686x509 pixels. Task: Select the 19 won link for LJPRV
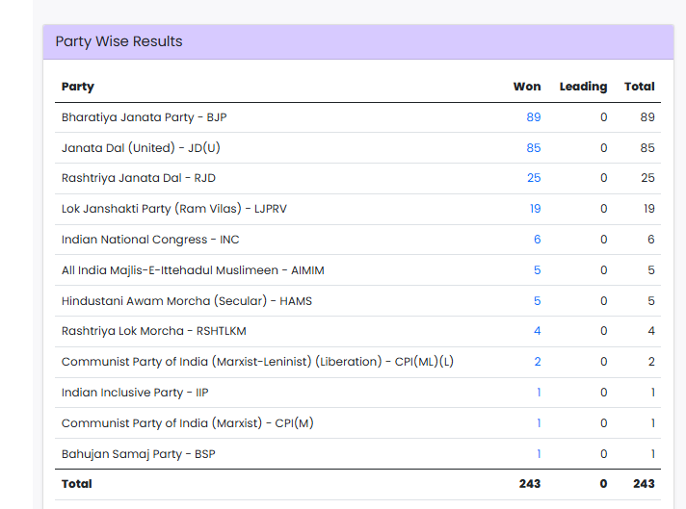tap(534, 209)
